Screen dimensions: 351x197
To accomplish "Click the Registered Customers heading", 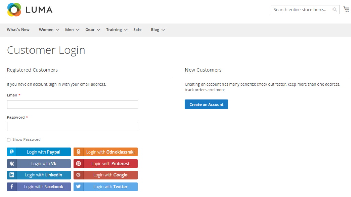I will coord(32,70).
